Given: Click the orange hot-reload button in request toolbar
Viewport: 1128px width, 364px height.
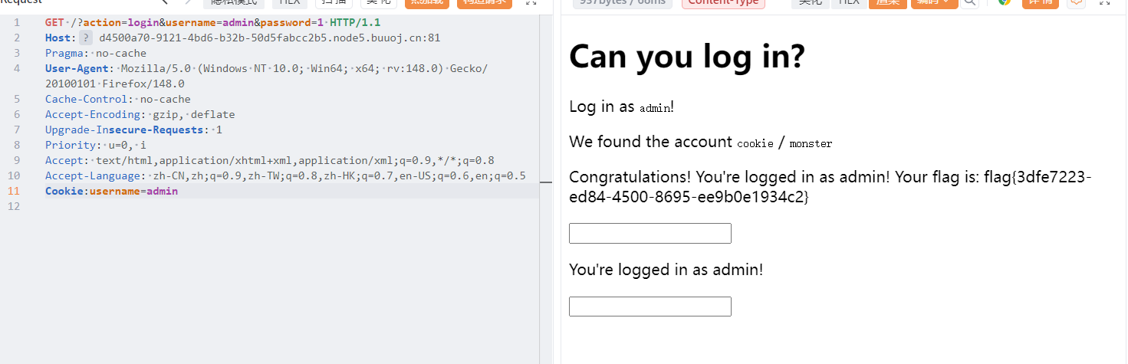Looking at the screenshot, I should pyautogui.click(x=427, y=2).
